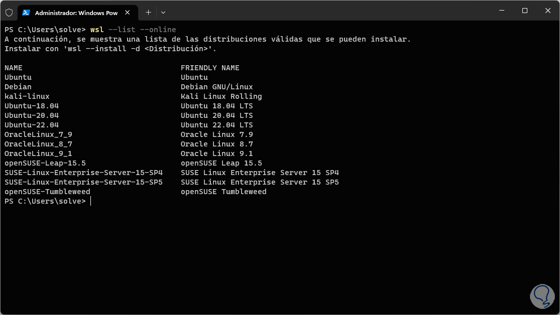Screen dimensions: 560x315
Task: Click the last PS C:\Users\solve> prompt
Action: tap(45, 201)
